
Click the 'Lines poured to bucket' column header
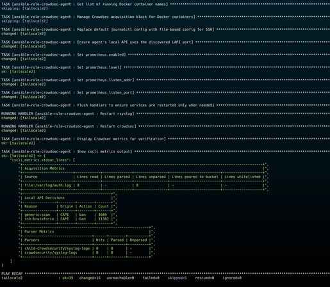[195, 177]
